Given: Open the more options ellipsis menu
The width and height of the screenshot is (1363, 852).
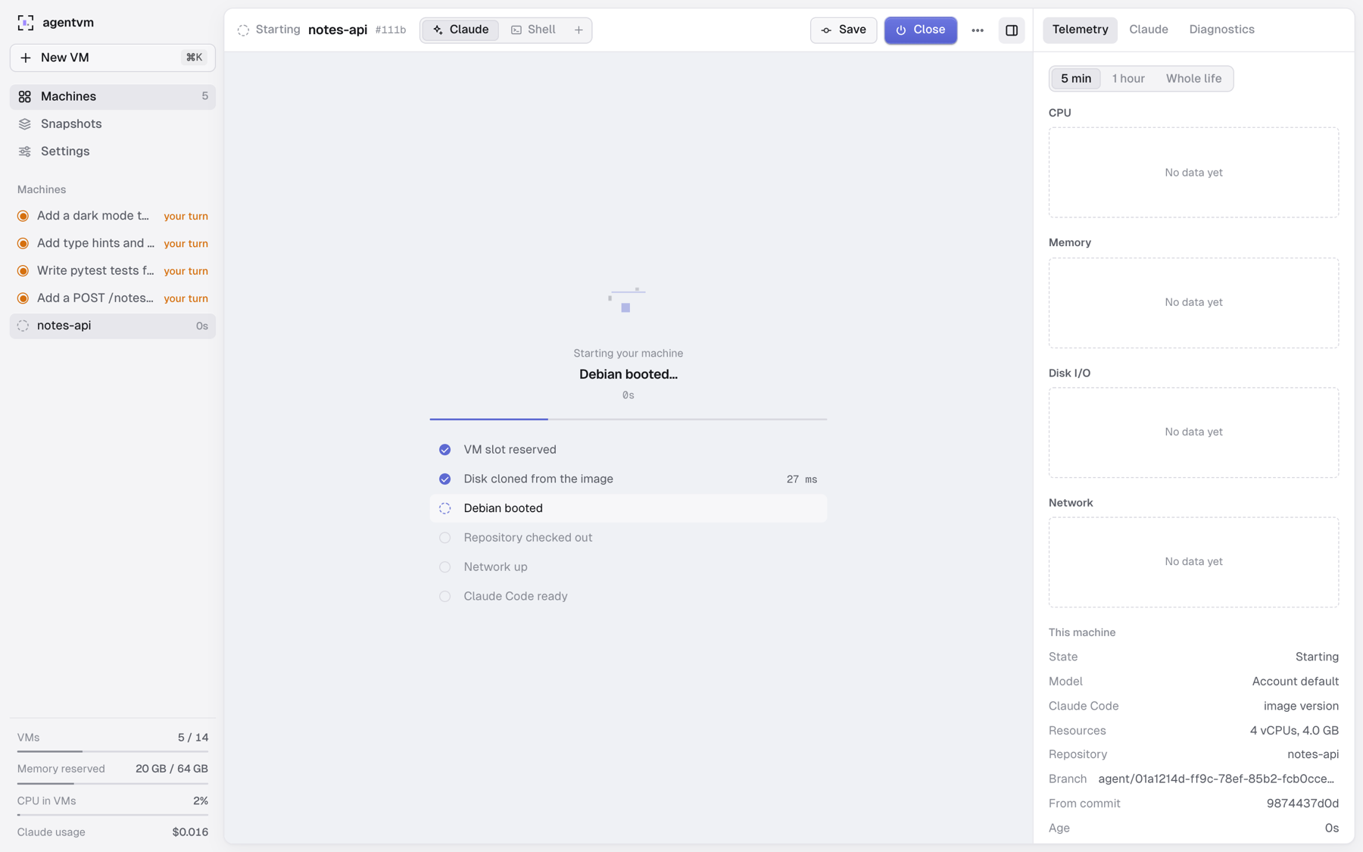Looking at the screenshot, I should 978,30.
